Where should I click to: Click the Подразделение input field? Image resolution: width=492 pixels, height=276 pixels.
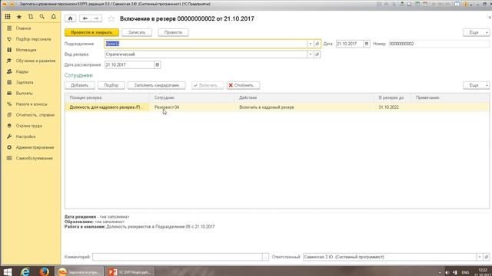point(206,44)
